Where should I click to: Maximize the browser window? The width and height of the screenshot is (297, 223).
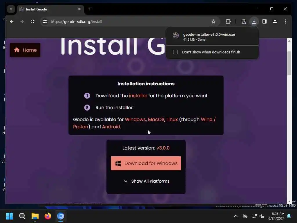271,9
